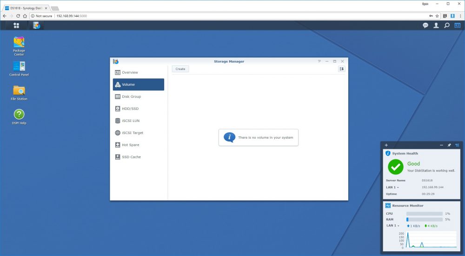Click browser back arrow
This screenshot has height=256, width=465.
5,16
